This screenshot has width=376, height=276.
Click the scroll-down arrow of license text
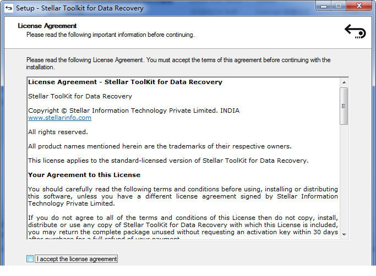tap(344, 235)
